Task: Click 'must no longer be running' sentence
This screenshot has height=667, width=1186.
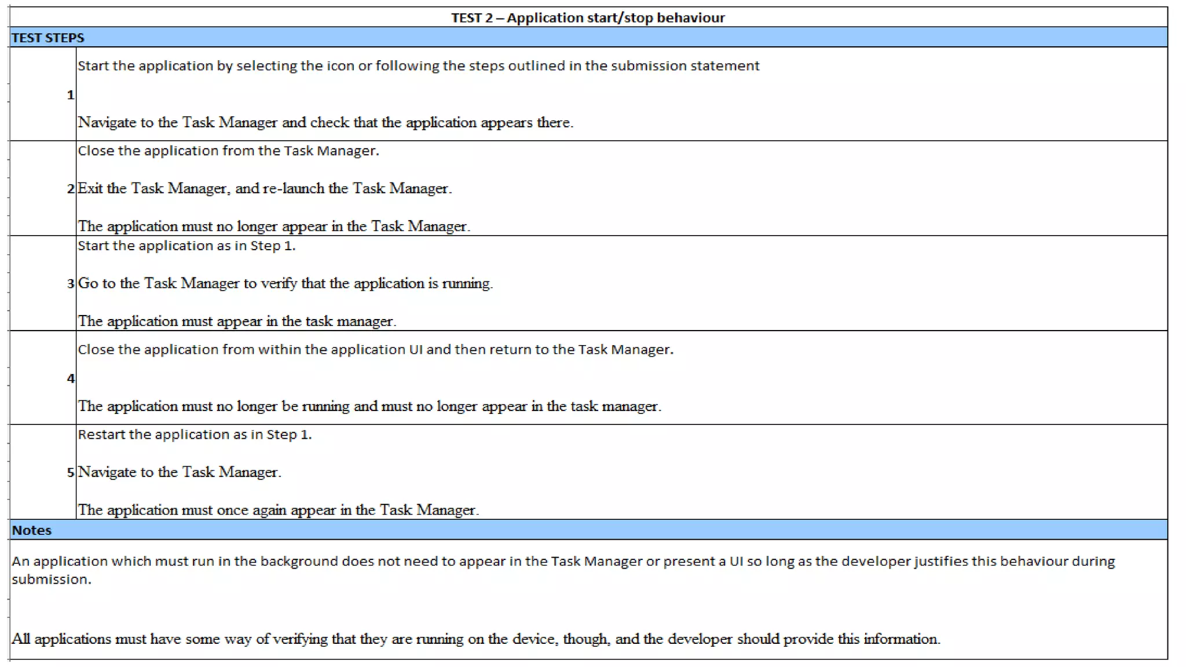Action: click(369, 406)
